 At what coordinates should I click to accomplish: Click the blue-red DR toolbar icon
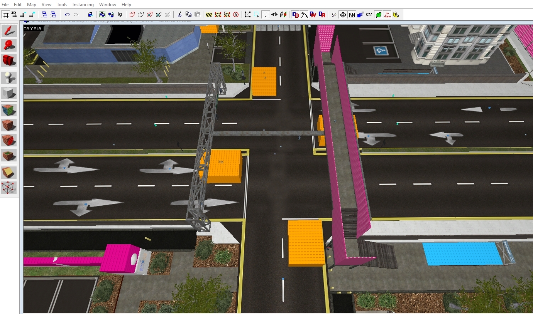click(x=322, y=15)
